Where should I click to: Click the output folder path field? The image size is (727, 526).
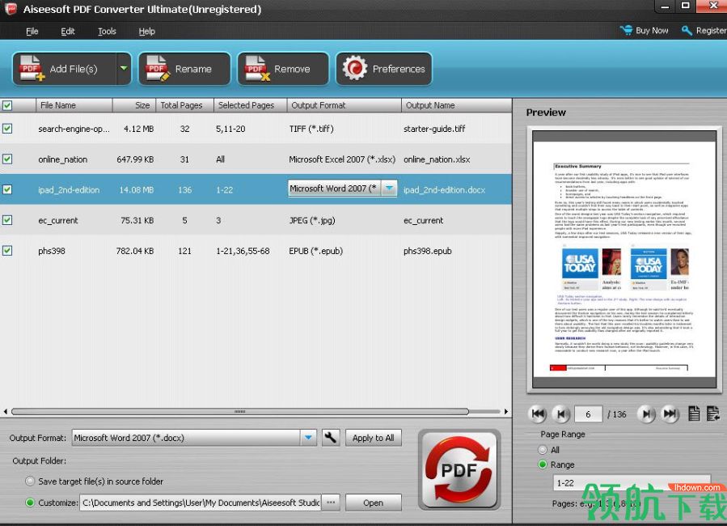tap(201, 503)
